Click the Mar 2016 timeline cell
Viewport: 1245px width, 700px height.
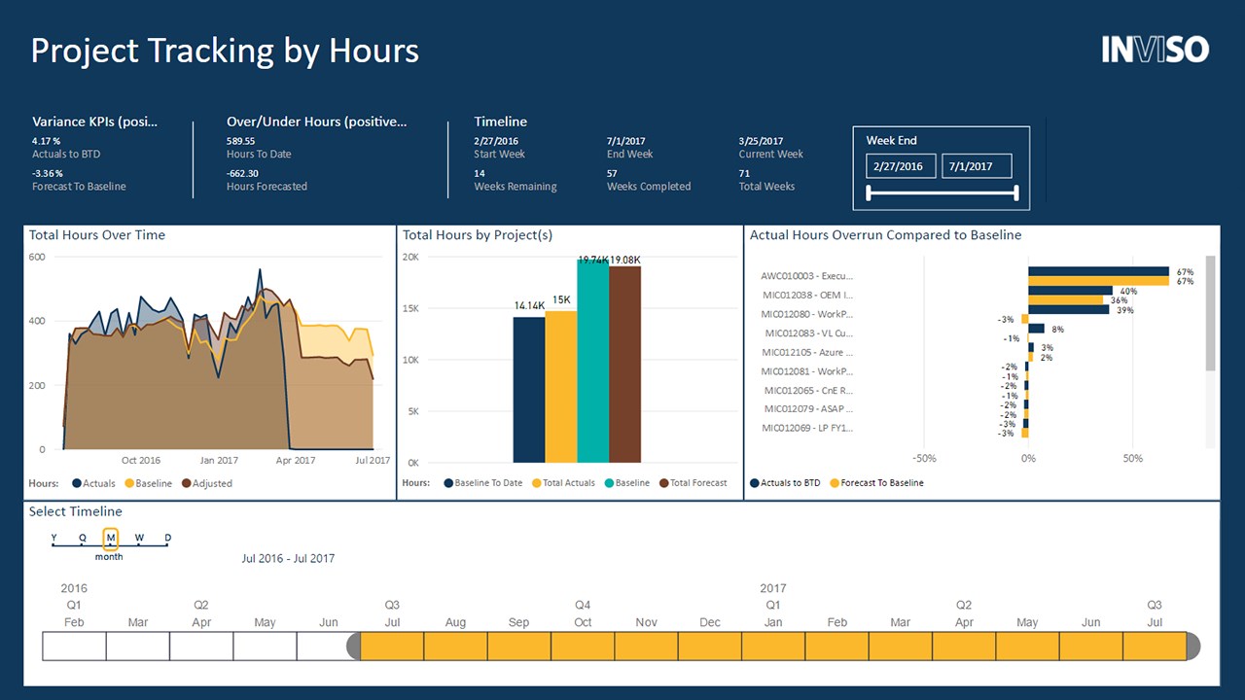point(138,646)
